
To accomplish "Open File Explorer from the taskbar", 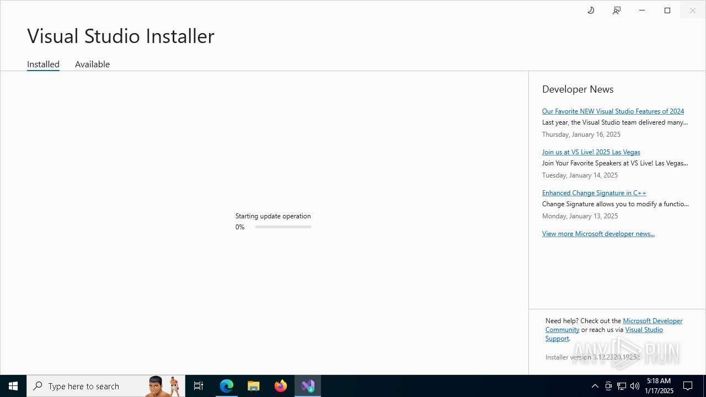I will tap(254, 386).
